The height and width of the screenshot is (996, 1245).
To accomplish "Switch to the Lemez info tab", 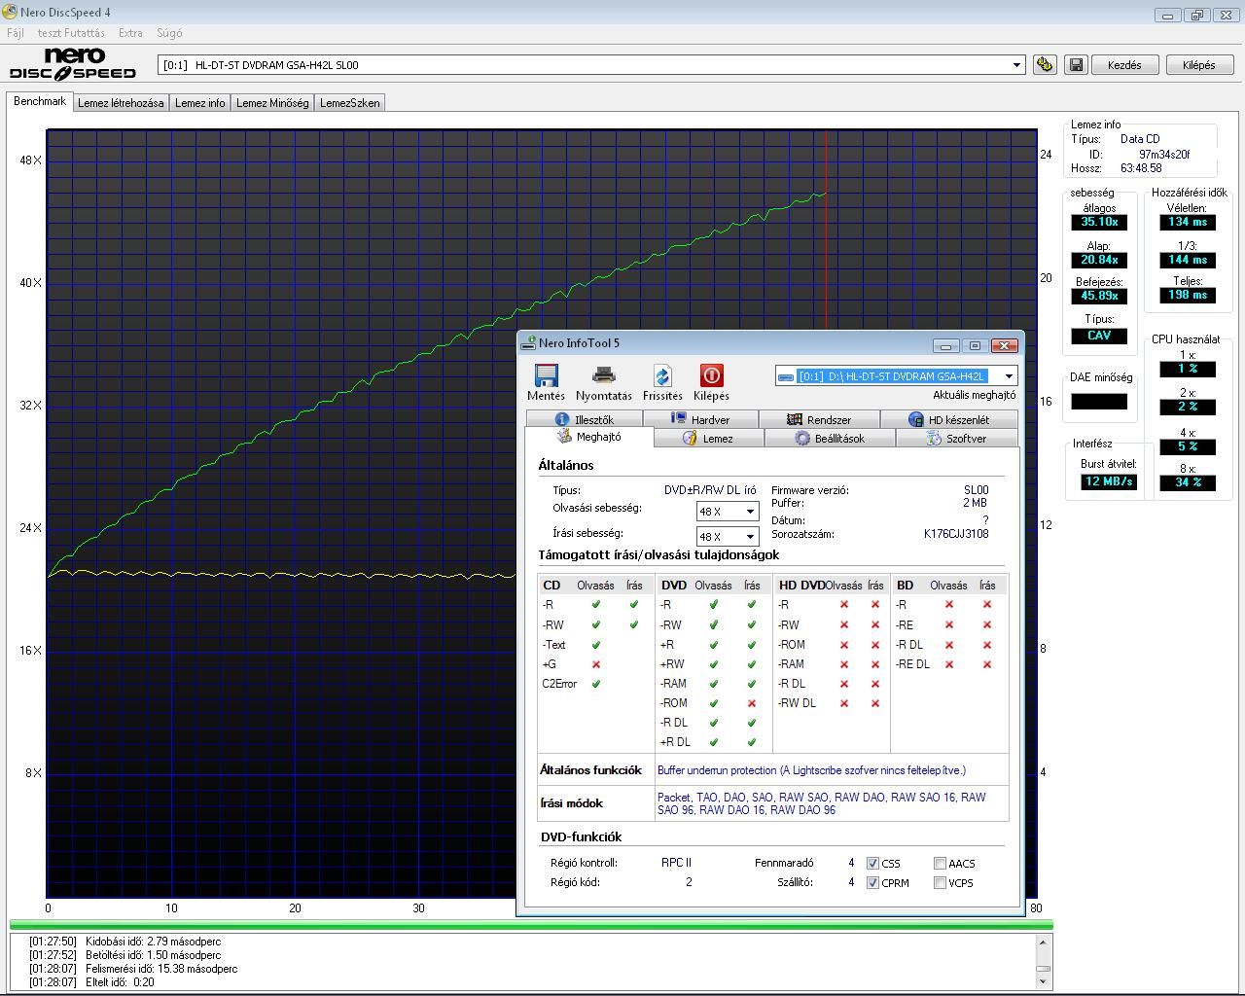I will tap(199, 103).
